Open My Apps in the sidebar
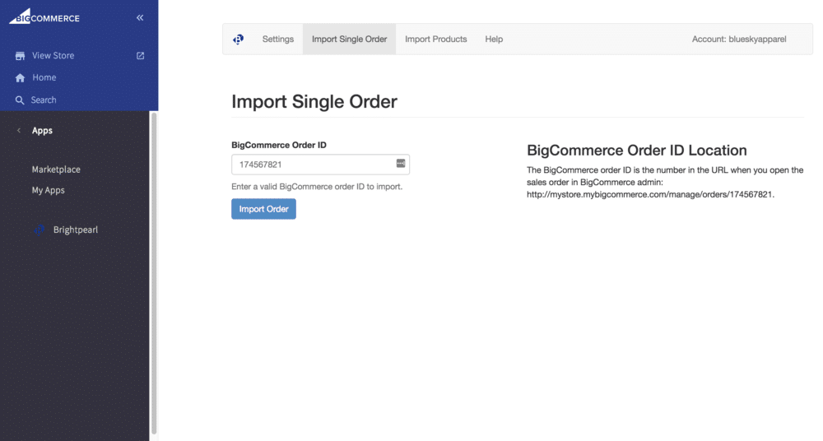The height and width of the screenshot is (441, 823). coord(48,190)
